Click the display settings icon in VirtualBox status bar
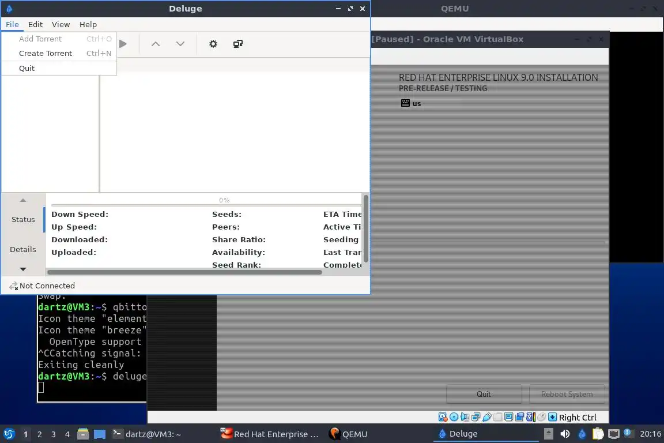Viewport: 664px width, 443px height. point(508,417)
